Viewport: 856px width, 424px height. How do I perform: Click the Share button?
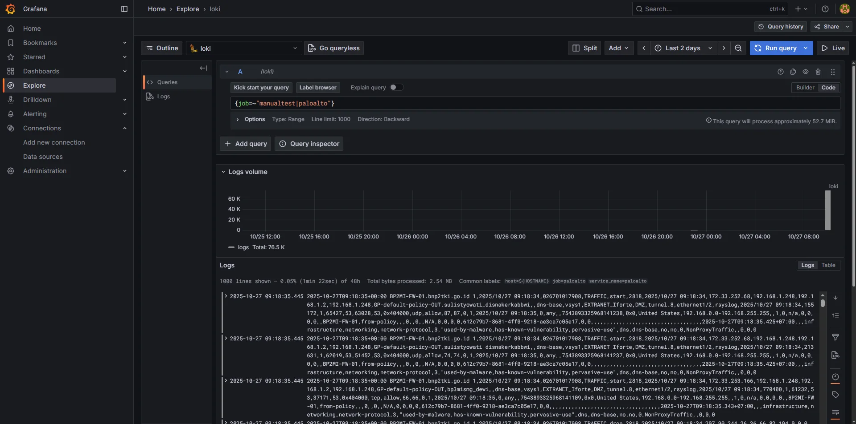pyautogui.click(x=827, y=27)
